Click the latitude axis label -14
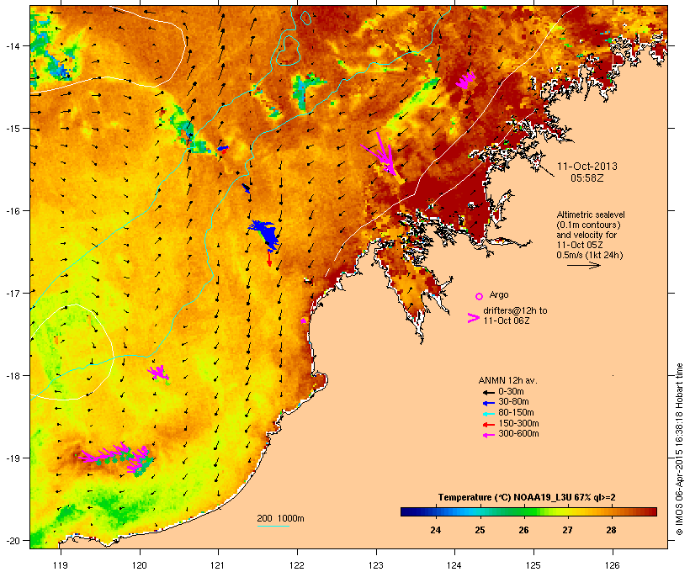Viewport: 690px width, 572px height. point(12,45)
